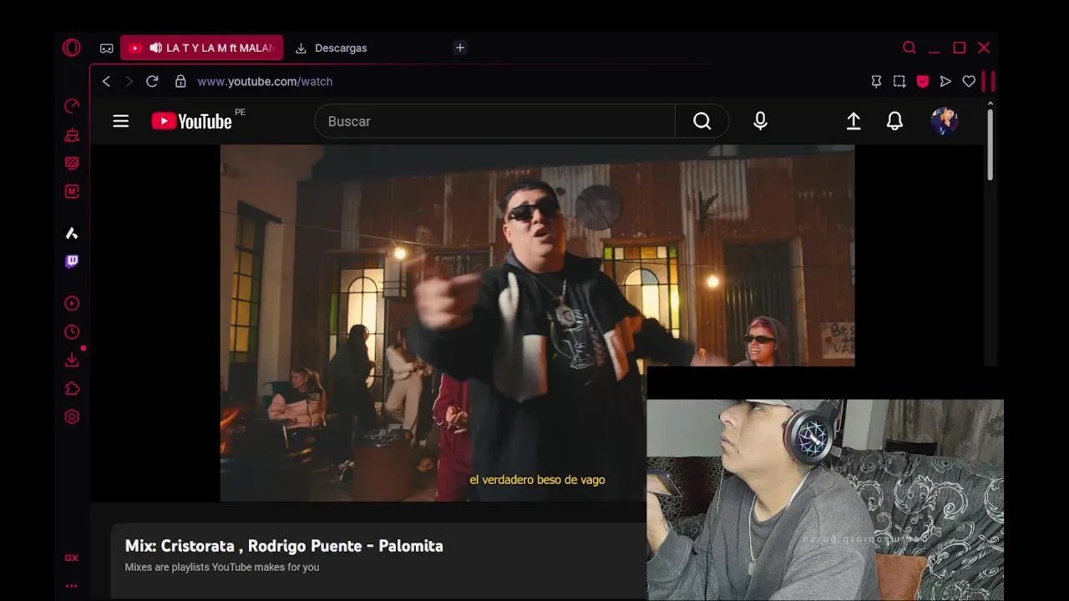Open Extensions puzzle piece in sidebar
Viewport: 1069px width, 601px height.
(x=72, y=388)
